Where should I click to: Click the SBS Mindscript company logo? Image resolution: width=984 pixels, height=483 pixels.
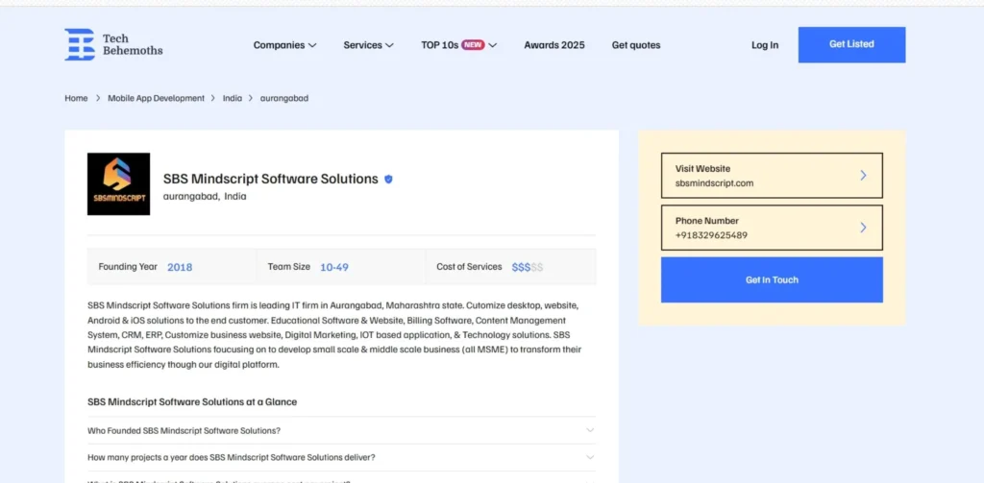pyautogui.click(x=118, y=183)
